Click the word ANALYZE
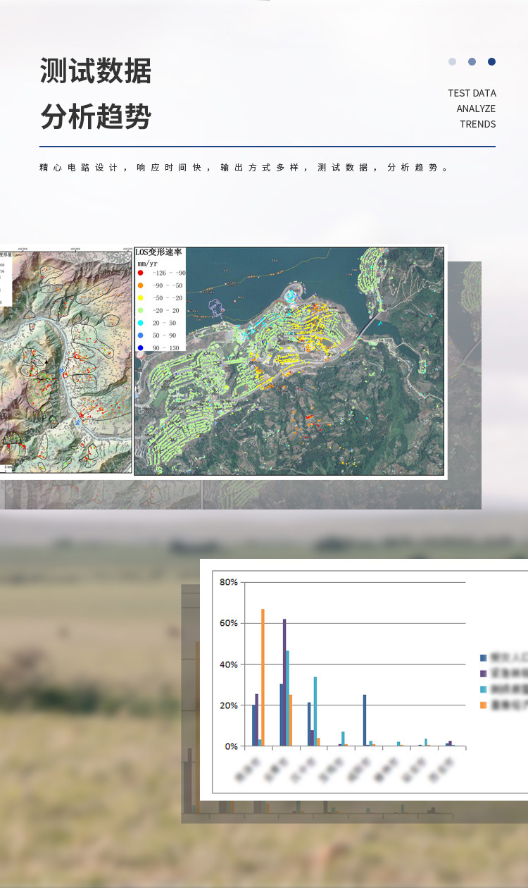Image resolution: width=528 pixels, height=888 pixels. point(476,109)
